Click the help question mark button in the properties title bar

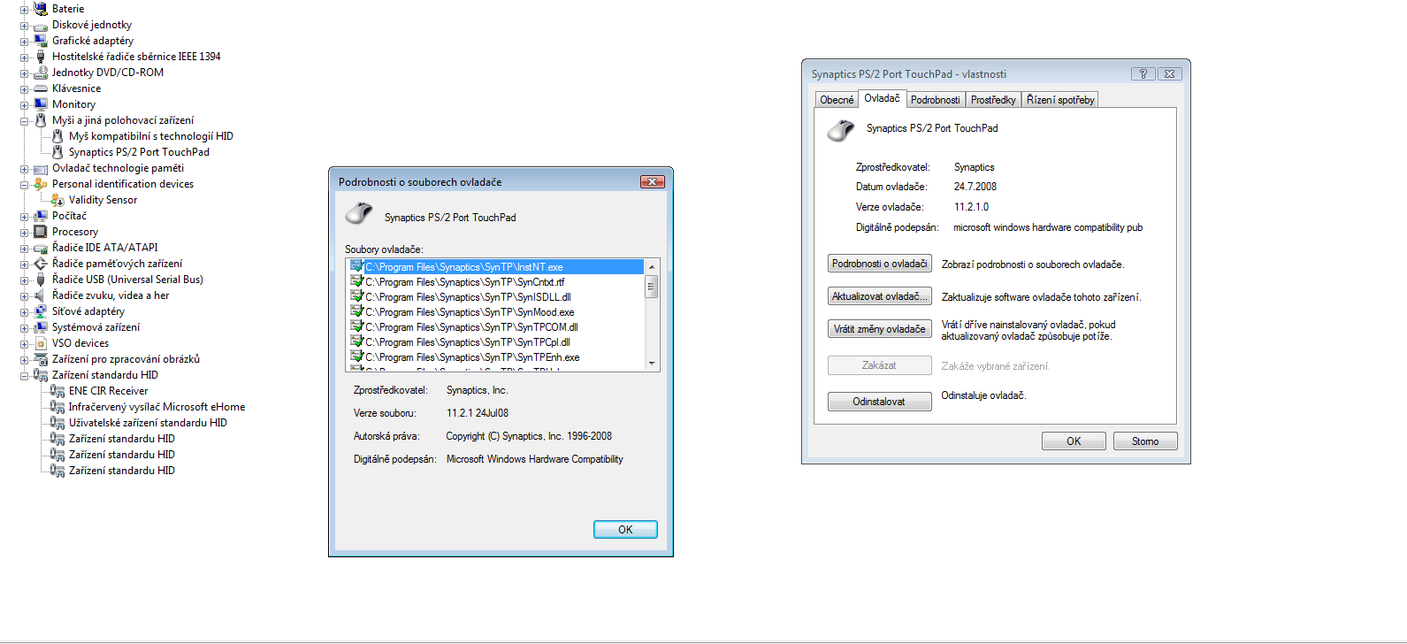pyautogui.click(x=1143, y=74)
